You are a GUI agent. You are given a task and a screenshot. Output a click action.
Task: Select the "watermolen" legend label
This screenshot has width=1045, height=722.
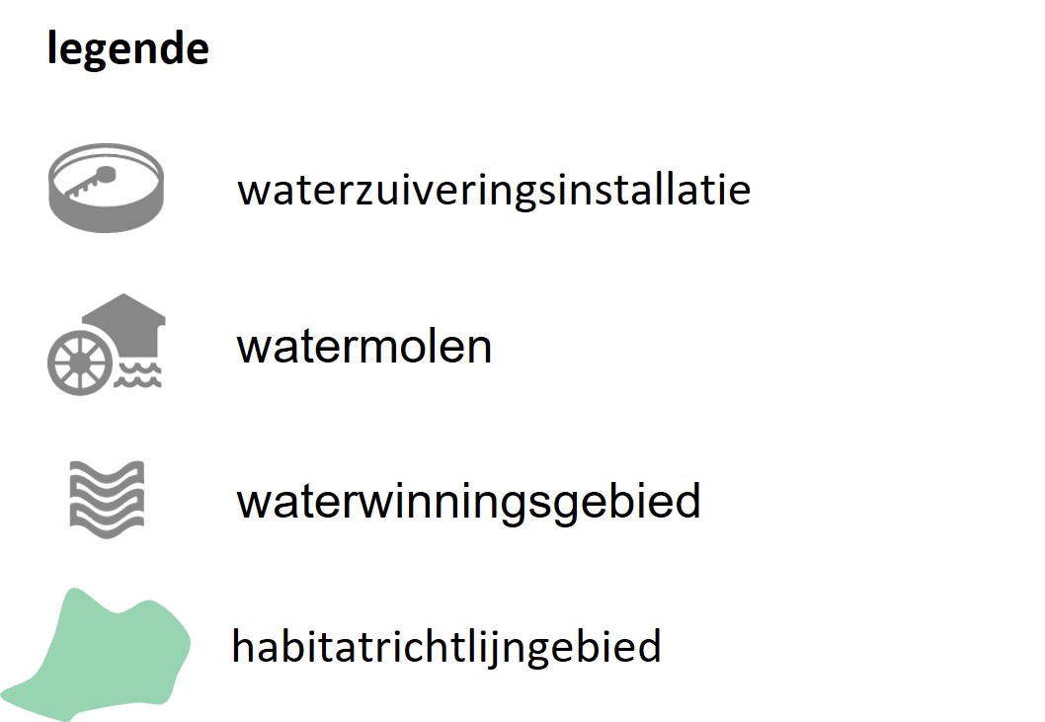point(363,347)
